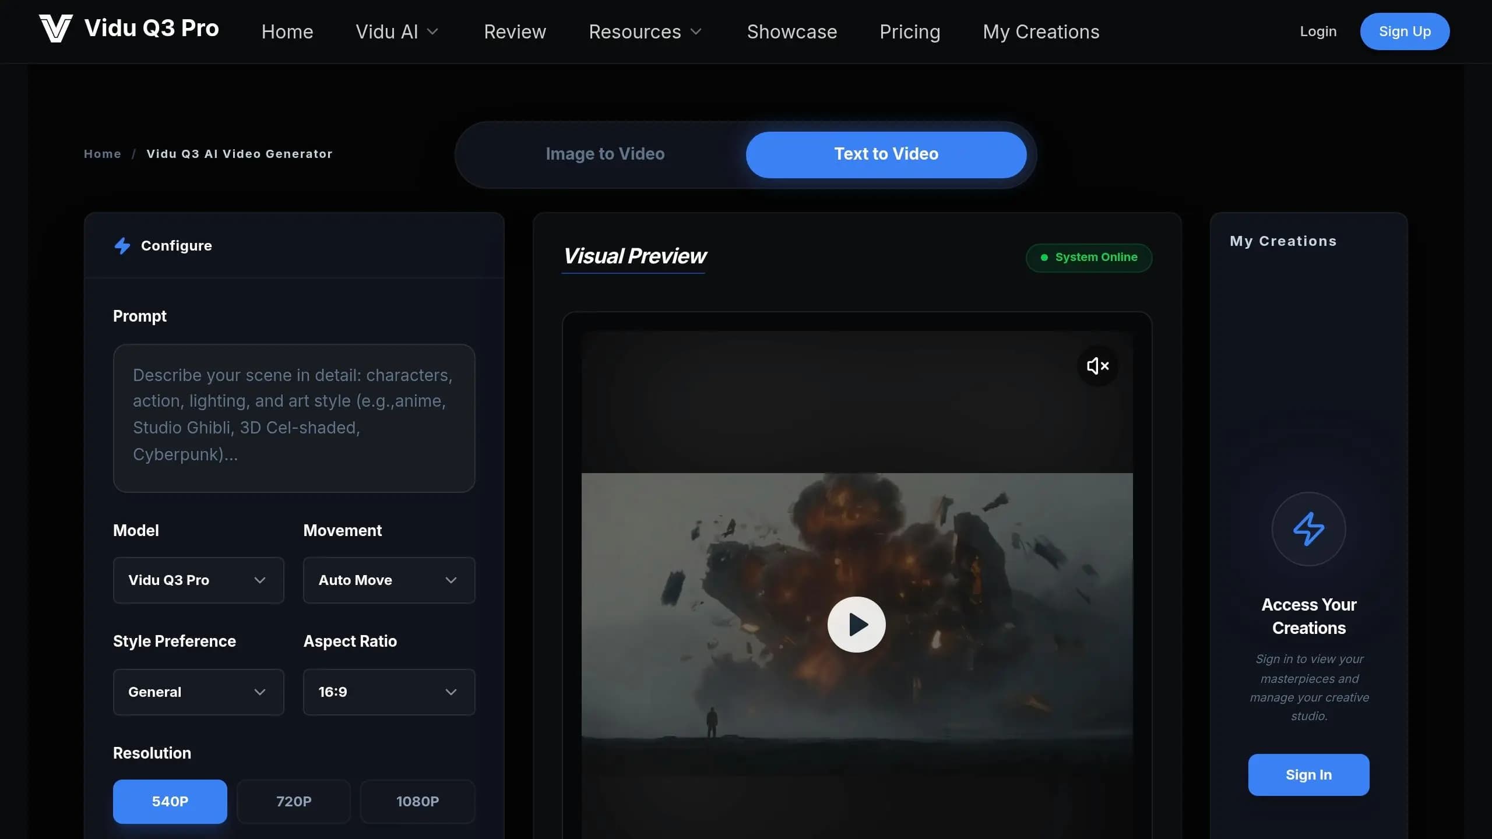Click the Prompt label above the text area
Screen dimensions: 1492x839
140,316
